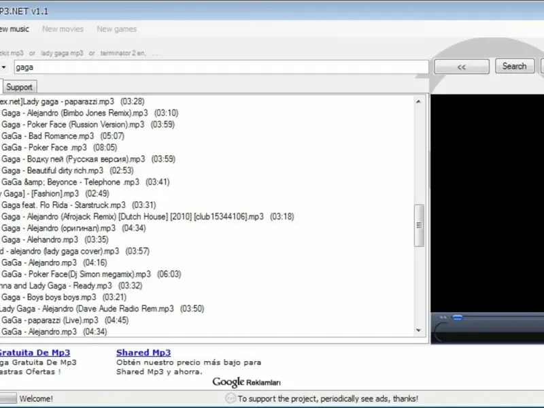Click the scrollbar up arrow in results

click(418, 101)
